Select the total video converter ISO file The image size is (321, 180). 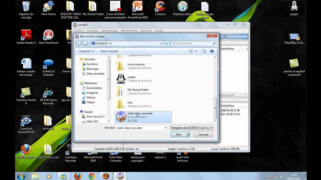click(x=143, y=117)
